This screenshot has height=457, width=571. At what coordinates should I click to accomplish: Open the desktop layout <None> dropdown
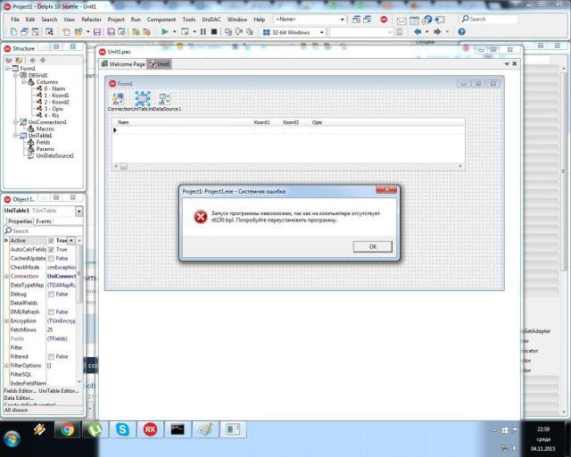coord(343,20)
